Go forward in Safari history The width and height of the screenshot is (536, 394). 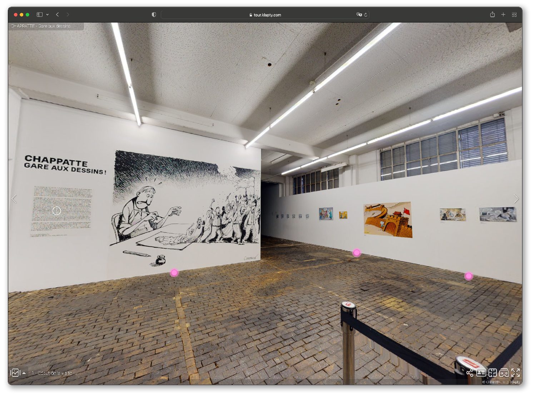pyautogui.click(x=68, y=15)
